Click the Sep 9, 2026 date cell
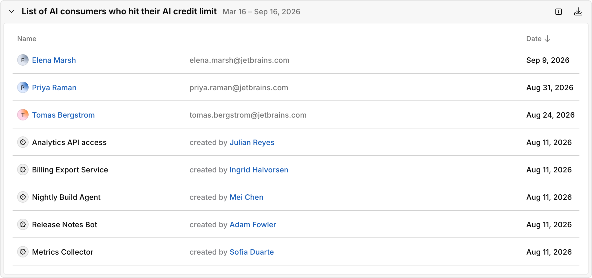 tap(548, 60)
